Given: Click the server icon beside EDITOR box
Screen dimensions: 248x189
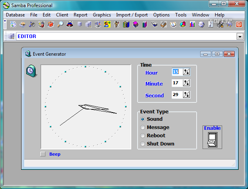Looking at the screenshot, I should point(11,36).
